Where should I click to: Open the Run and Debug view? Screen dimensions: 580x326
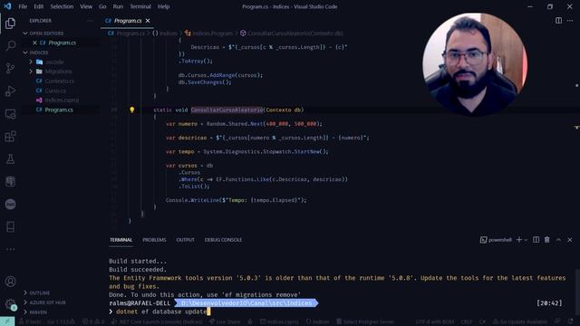(10, 91)
